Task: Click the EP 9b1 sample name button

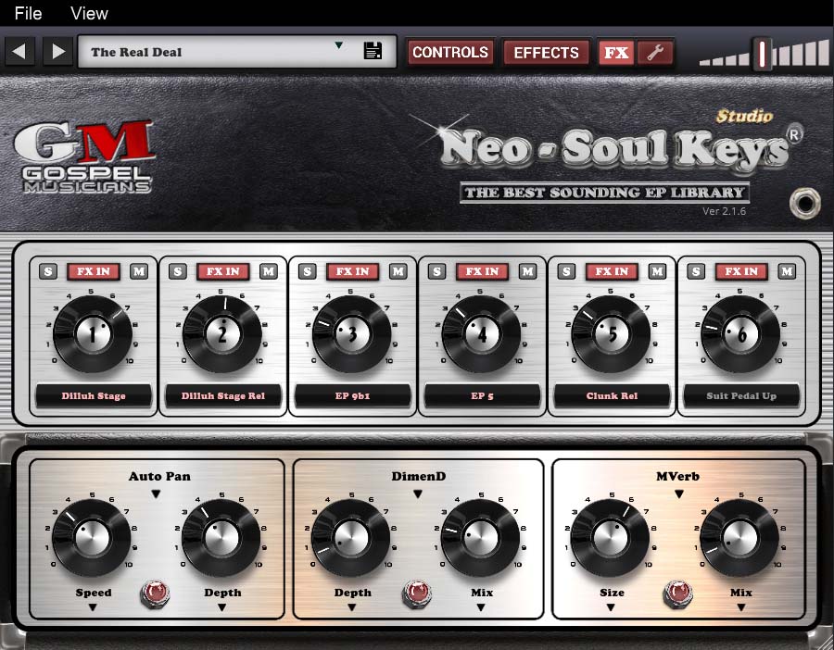Action: pyautogui.click(x=352, y=396)
